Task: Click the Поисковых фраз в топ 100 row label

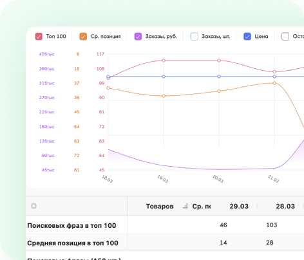Action: pyautogui.click(x=71, y=225)
